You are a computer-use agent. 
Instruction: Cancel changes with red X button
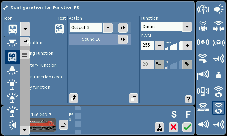pos(173,127)
